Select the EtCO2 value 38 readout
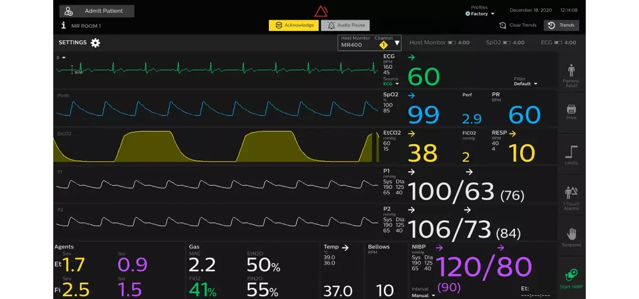This screenshot has height=299, width=639. tap(423, 153)
